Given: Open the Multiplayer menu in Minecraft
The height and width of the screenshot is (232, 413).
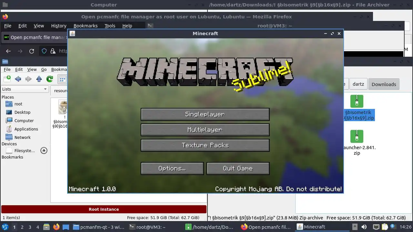Looking at the screenshot, I should point(205,130).
